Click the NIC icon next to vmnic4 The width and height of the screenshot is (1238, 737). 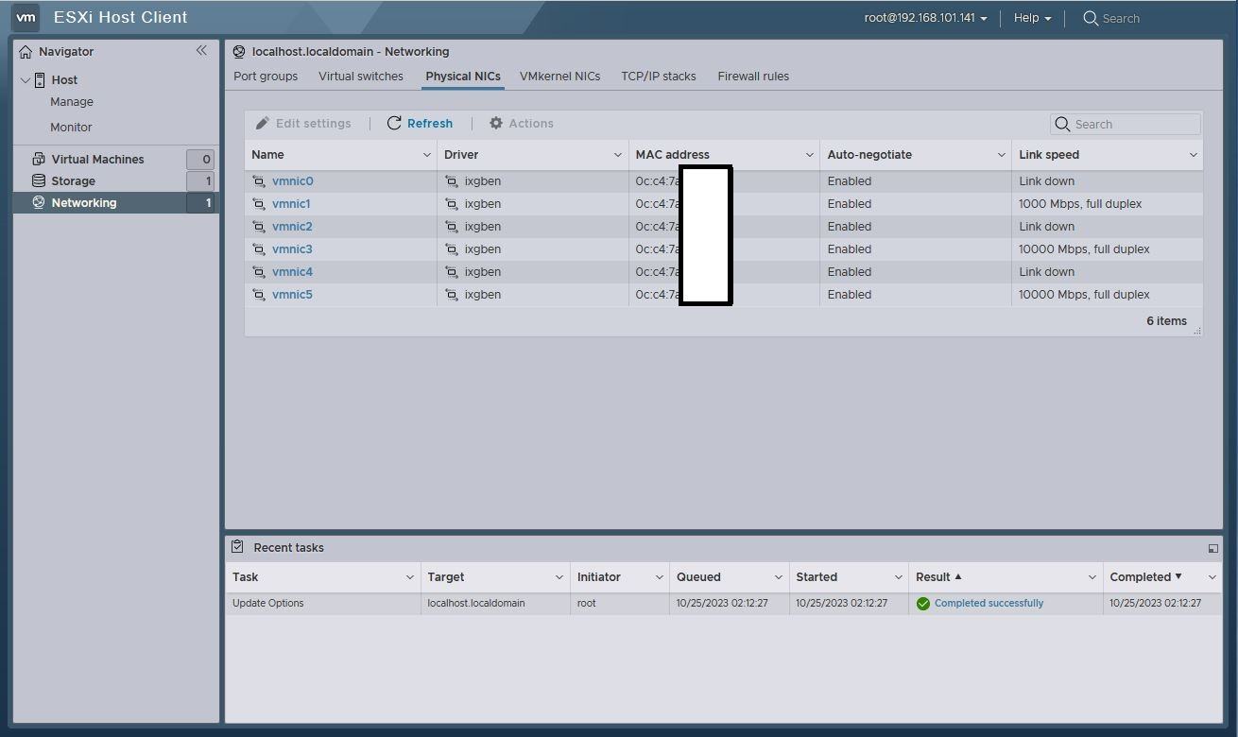(x=259, y=272)
